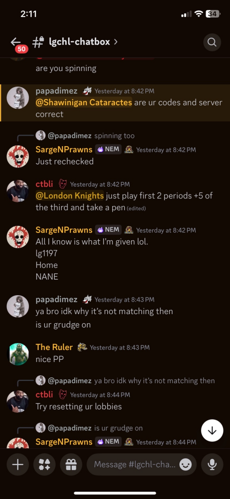
Task: Tap the microphone voice message icon
Action: point(212,465)
